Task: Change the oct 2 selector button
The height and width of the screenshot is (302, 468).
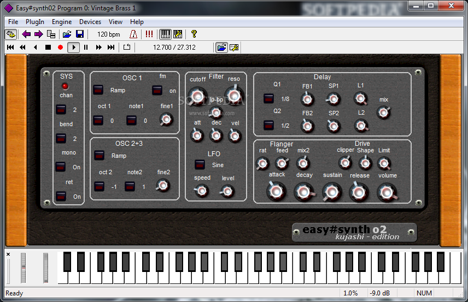Action: (99, 187)
